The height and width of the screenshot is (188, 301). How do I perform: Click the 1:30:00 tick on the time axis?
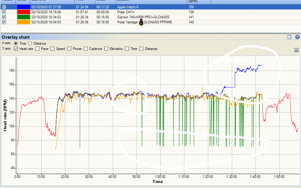[x=232, y=177]
